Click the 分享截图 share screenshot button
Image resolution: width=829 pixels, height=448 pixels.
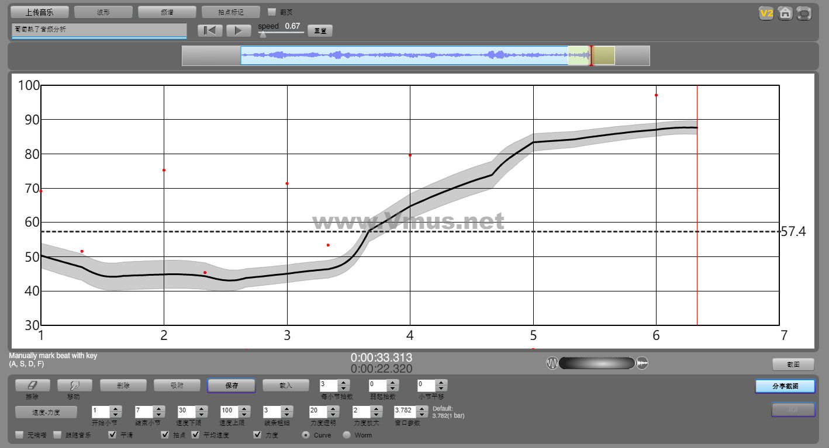coord(785,386)
